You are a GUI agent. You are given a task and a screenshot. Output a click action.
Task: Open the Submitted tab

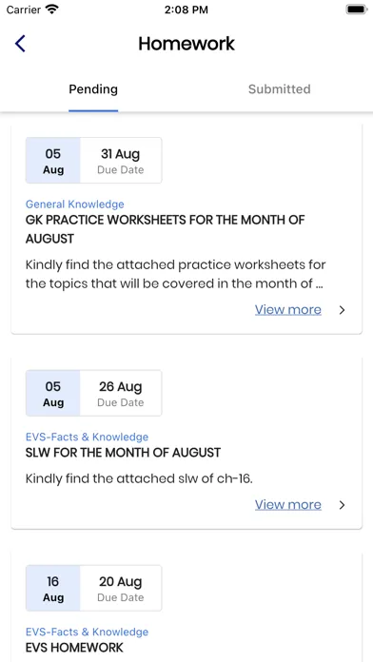point(279,89)
